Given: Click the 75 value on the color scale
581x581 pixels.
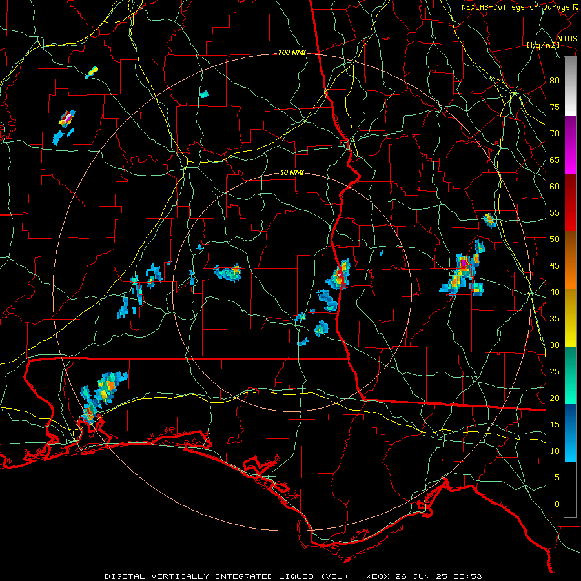Looking at the screenshot, I should tap(555, 107).
